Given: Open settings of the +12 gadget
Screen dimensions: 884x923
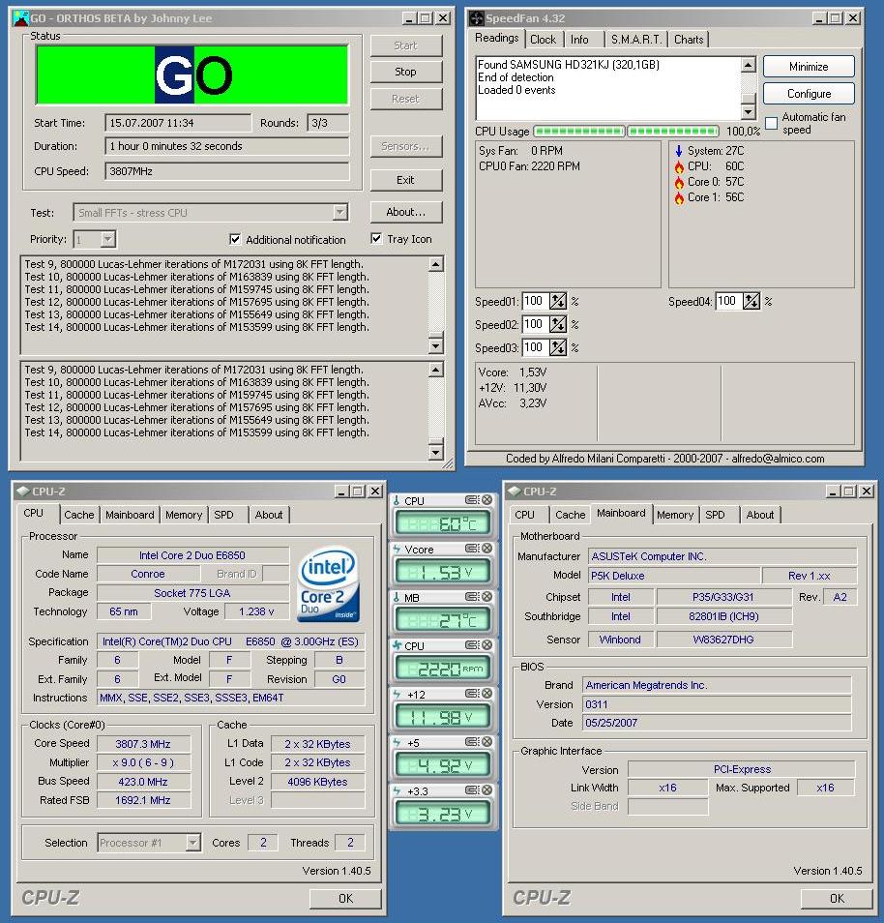Looking at the screenshot, I should pyautogui.click(x=473, y=694).
